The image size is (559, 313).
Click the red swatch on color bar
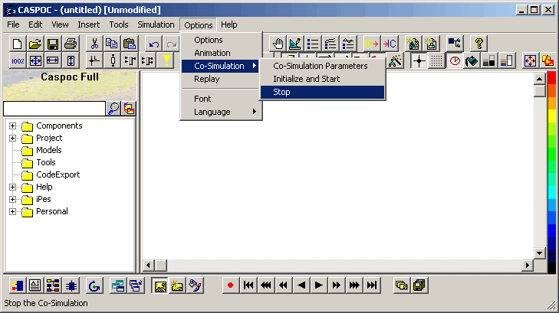[552, 78]
